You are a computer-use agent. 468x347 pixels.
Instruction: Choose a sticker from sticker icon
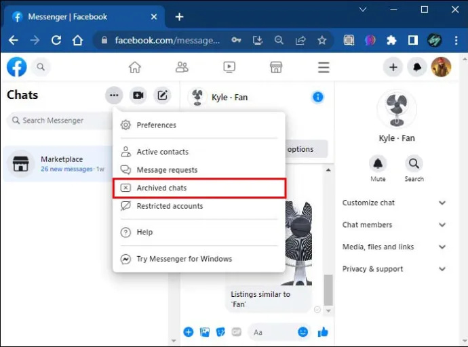(x=220, y=332)
